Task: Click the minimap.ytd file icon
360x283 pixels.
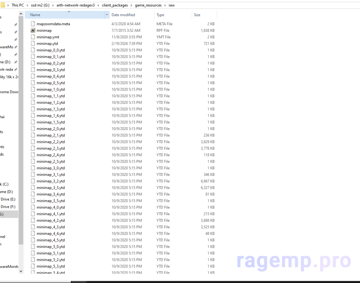Action: click(33, 43)
